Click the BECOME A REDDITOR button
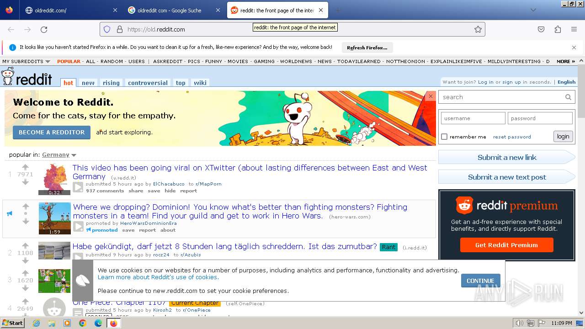The height and width of the screenshot is (329, 585). tap(52, 132)
